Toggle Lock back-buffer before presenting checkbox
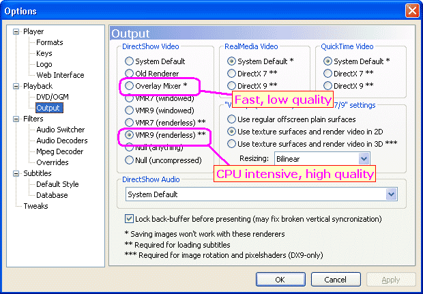 (x=130, y=219)
